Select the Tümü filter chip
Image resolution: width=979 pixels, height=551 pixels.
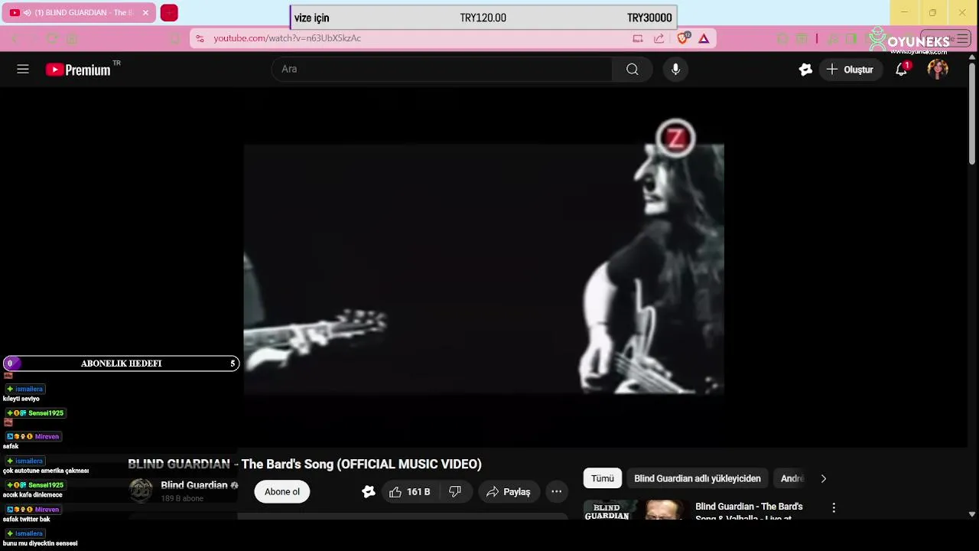(603, 478)
